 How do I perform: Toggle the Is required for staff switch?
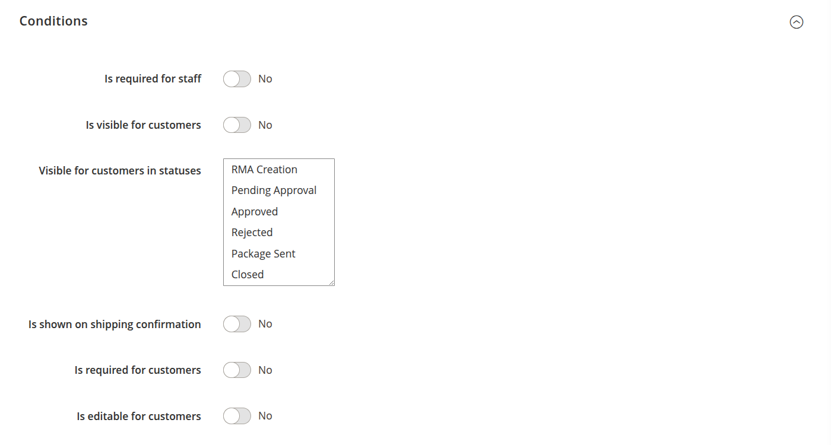click(x=237, y=79)
